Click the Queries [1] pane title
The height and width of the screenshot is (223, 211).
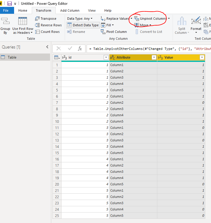tap(11, 47)
